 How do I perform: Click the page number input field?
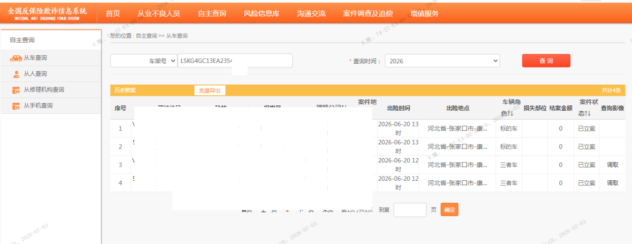coord(410,210)
